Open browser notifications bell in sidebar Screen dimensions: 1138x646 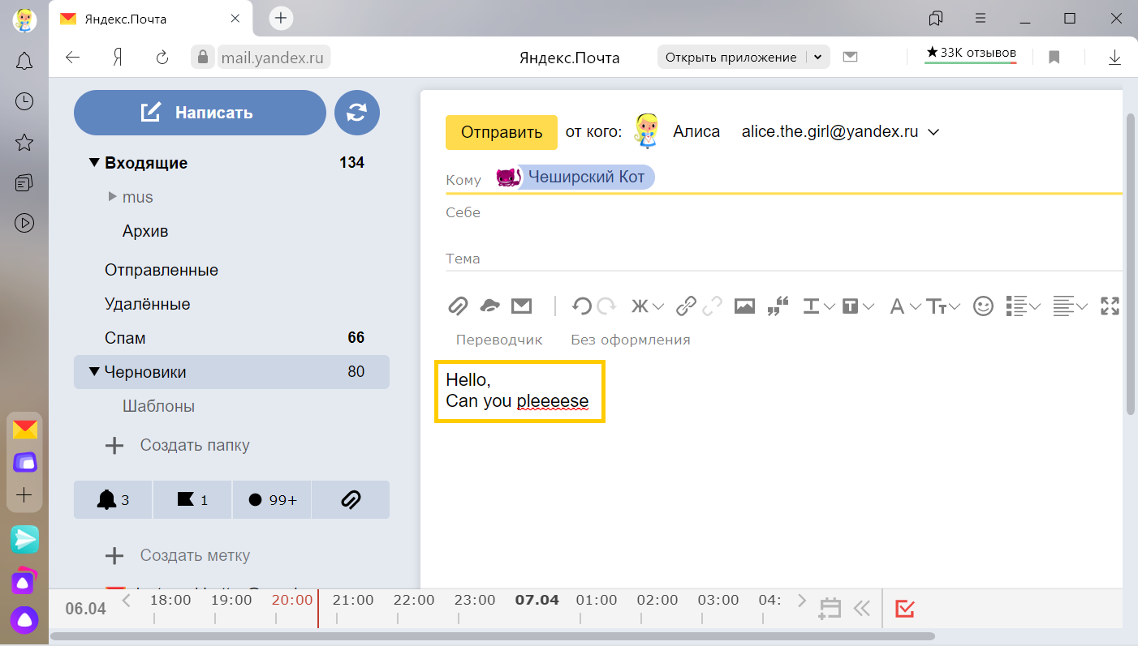(24, 61)
